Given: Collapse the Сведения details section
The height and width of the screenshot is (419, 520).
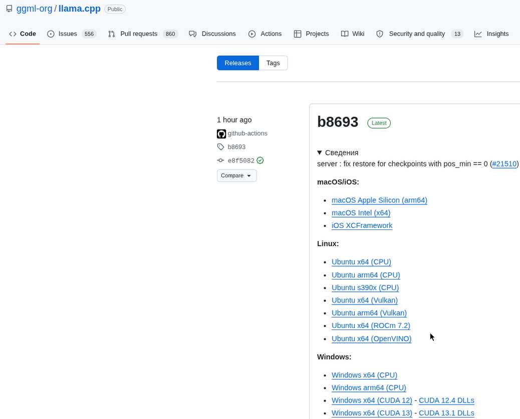Looking at the screenshot, I should tap(338, 152).
